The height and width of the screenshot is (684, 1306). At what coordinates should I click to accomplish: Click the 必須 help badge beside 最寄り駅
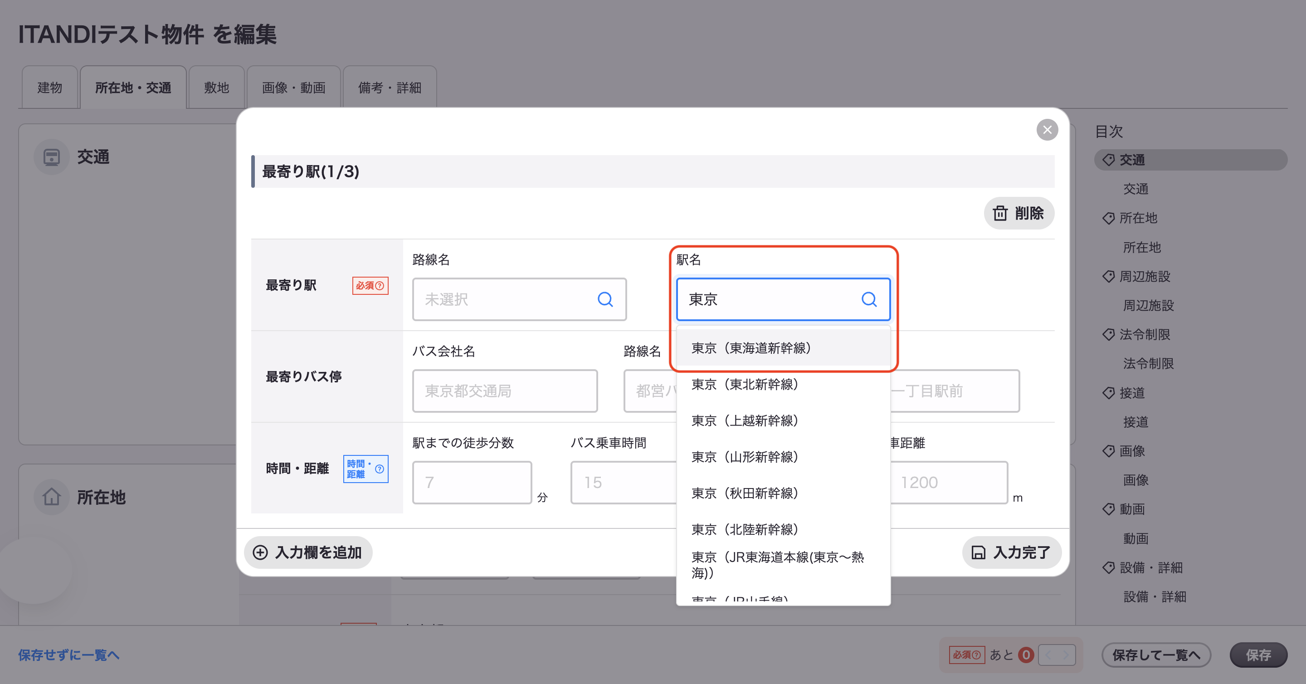pos(370,285)
